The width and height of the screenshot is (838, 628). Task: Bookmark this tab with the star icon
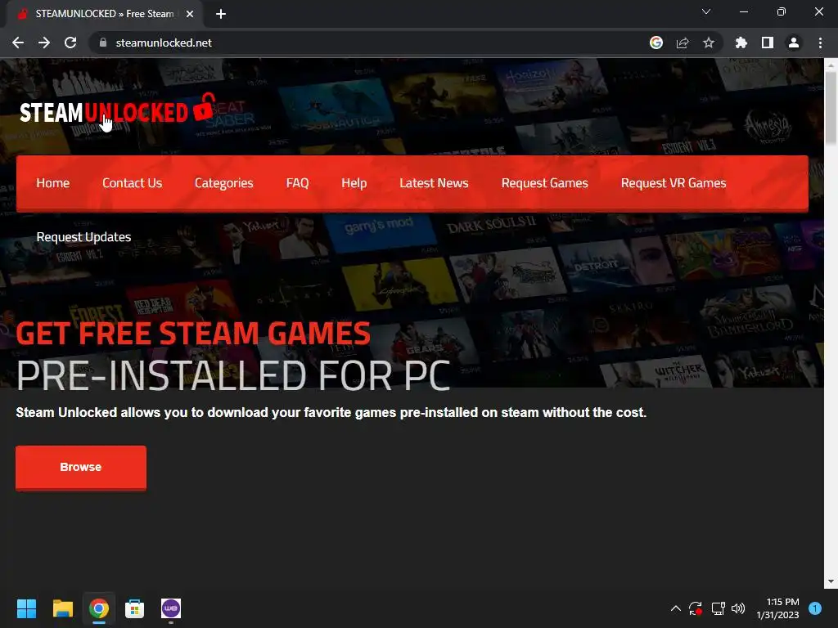point(709,43)
